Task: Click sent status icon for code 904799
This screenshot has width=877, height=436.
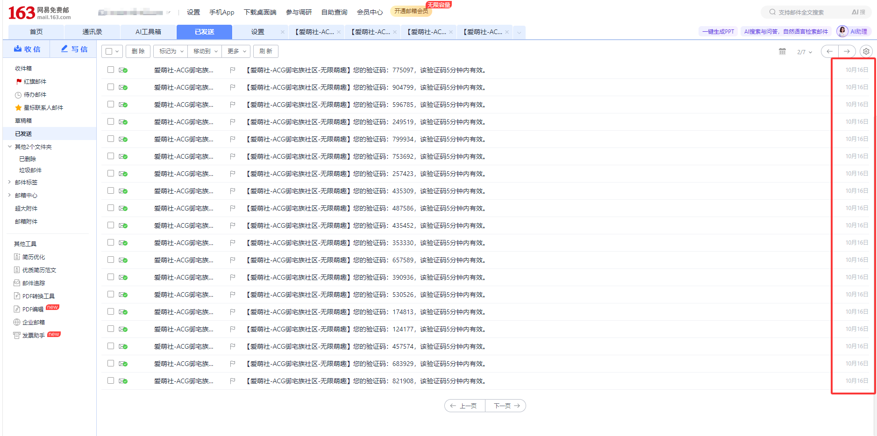Action: pos(123,87)
